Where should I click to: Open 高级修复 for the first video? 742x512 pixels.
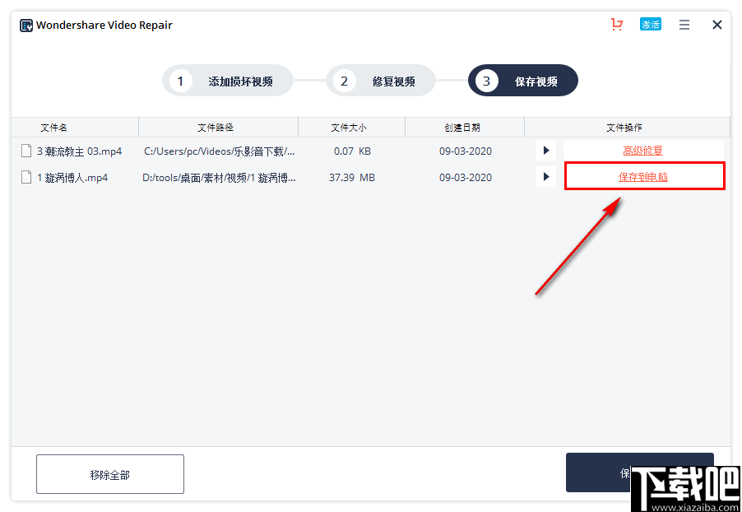tap(643, 150)
